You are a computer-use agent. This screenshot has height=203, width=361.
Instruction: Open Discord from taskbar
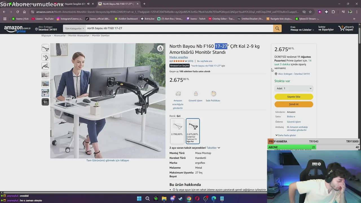tap(172, 198)
